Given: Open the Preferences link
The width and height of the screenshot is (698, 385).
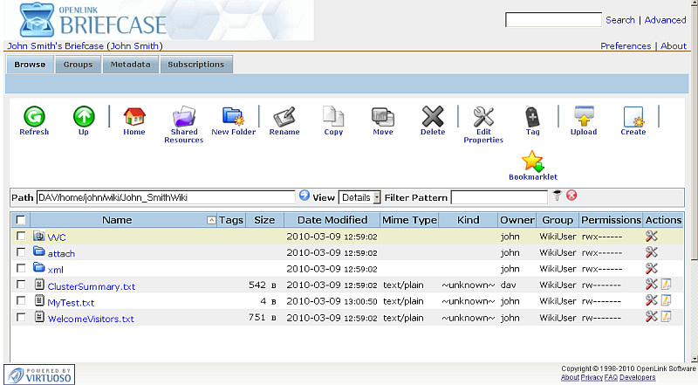Looking at the screenshot, I should point(626,46).
